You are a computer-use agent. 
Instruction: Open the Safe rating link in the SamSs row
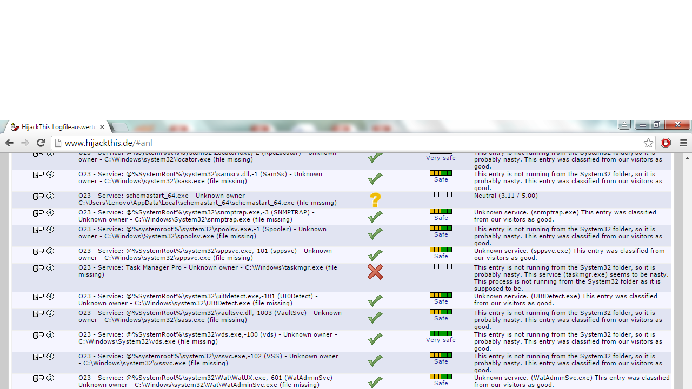pos(441,179)
